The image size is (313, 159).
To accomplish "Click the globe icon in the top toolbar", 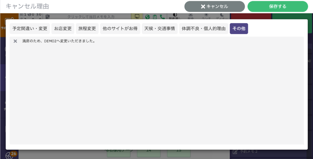I will point(147,17).
